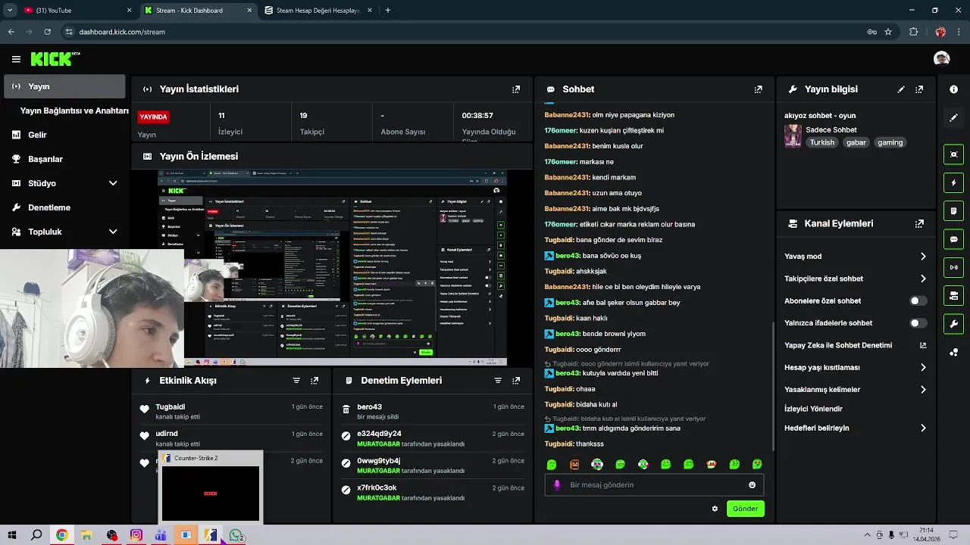Switch to Steam Hesap Değeri browser tab

[316, 11]
